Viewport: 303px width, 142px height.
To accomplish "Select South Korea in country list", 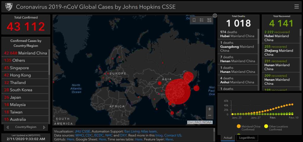I will pos(25,90).
